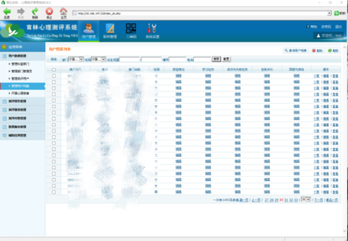Go to page 31 in pagination
348x241 pixels.
[x=286, y=200]
